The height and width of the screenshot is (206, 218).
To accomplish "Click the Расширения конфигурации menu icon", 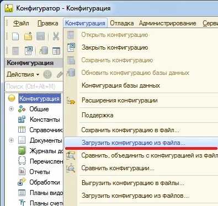I will click(x=71, y=100).
